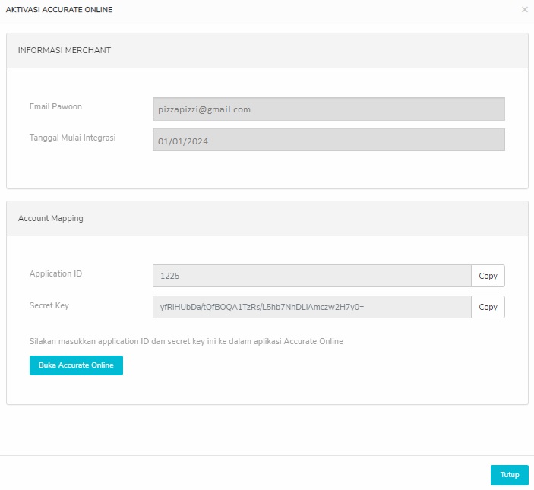The height and width of the screenshot is (490, 534).
Task: Click empty space in Informasi Merchant panel body
Action: coord(267,170)
